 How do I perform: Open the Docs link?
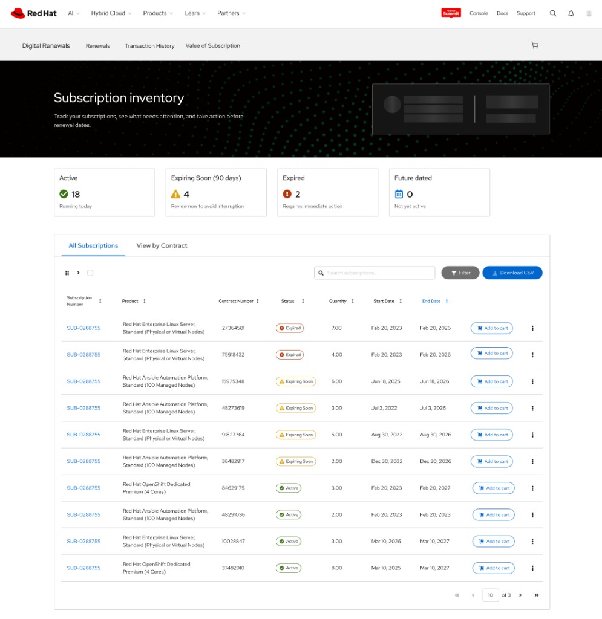502,13
